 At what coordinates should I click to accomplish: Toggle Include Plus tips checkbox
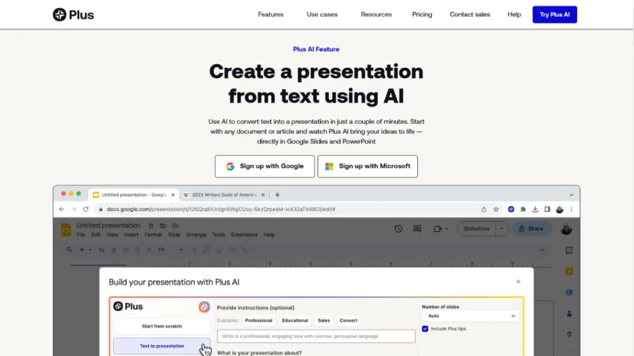(x=425, y=329)
